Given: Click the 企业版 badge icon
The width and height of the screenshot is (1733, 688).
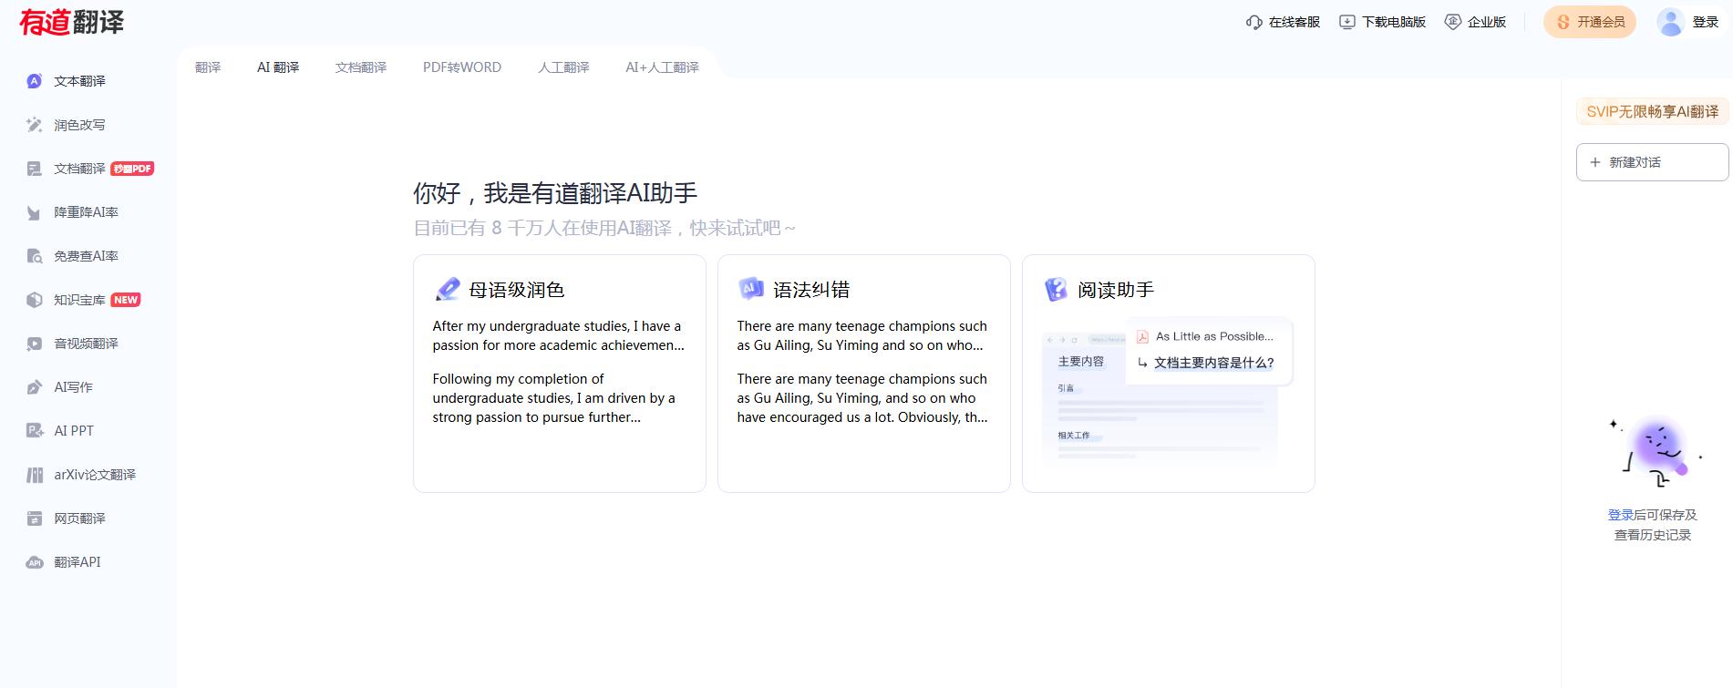Looking at the screenshot, I should (1453, 22).
